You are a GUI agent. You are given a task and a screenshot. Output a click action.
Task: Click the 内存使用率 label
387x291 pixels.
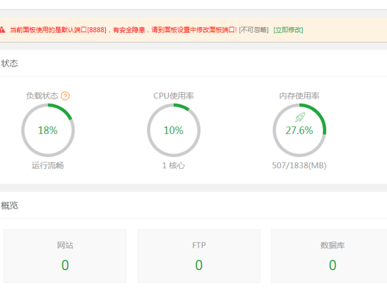[299, 95]
